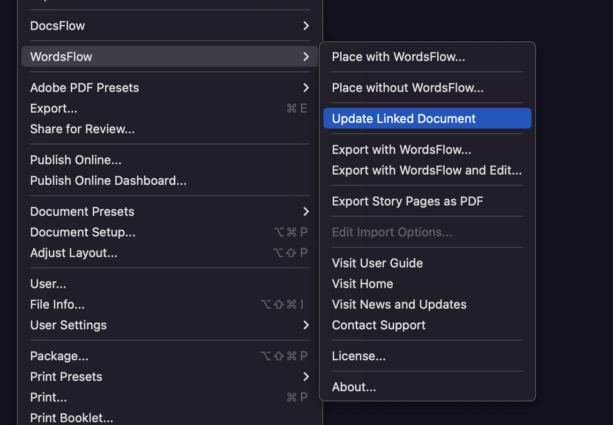Image resolution: width=613 pixels, height=425 pixels.
Task: Expand the User Settings chevron
Action: [306, 325]
